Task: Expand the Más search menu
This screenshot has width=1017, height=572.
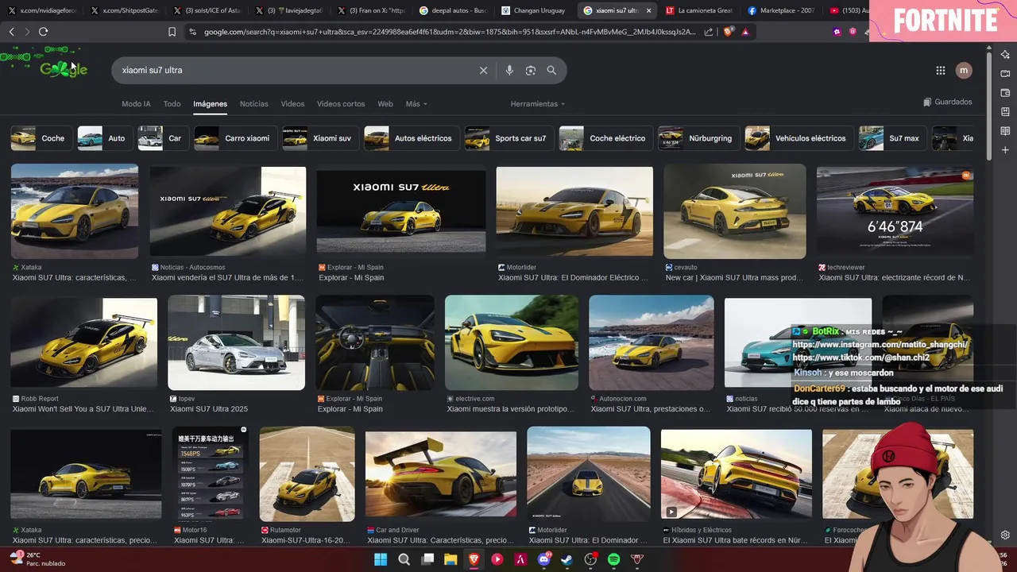Action: pos(416,103)
